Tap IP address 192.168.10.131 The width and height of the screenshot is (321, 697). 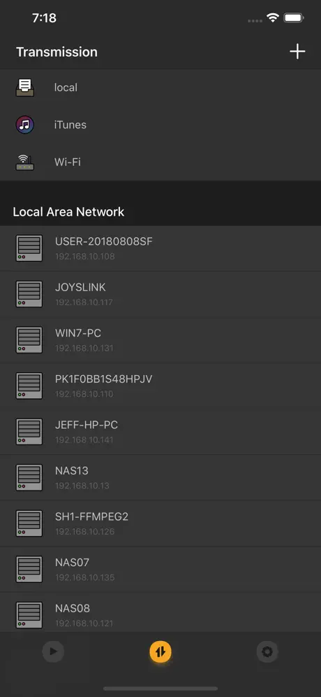click(84, 348)
